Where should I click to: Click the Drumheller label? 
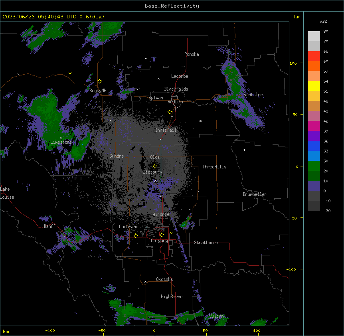tap(255, 194)
